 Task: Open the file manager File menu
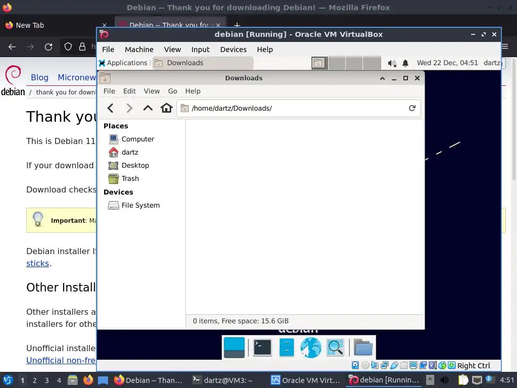[109, 91]
